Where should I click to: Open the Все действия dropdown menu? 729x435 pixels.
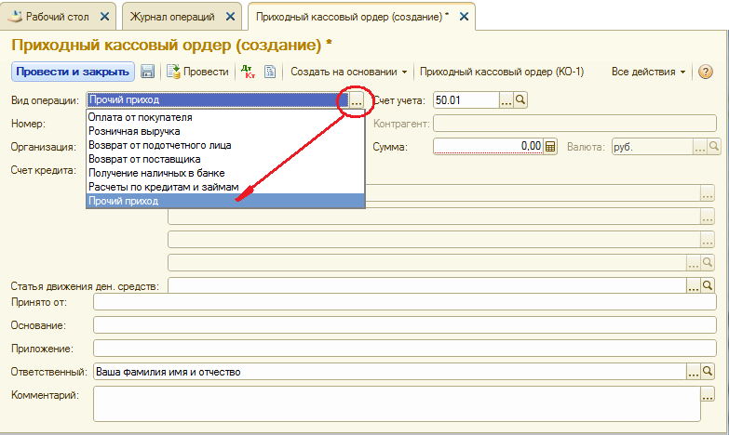(648, 72)
